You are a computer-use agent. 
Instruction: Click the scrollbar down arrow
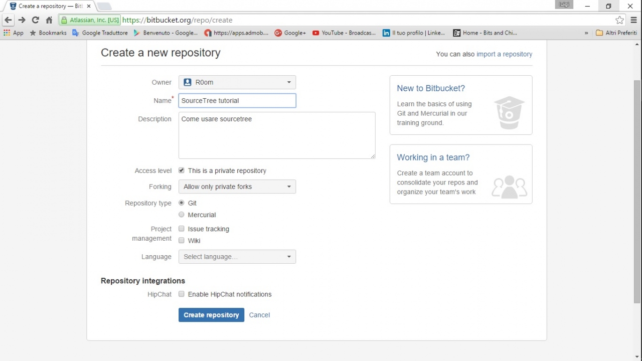click(637, 356)
